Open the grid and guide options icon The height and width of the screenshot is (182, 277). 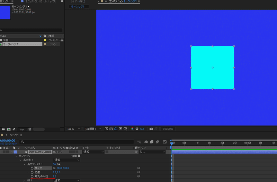[125, 129]
